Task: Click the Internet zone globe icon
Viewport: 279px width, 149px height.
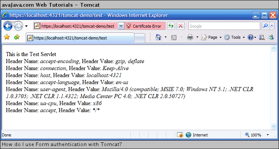Action: (188, 135)
